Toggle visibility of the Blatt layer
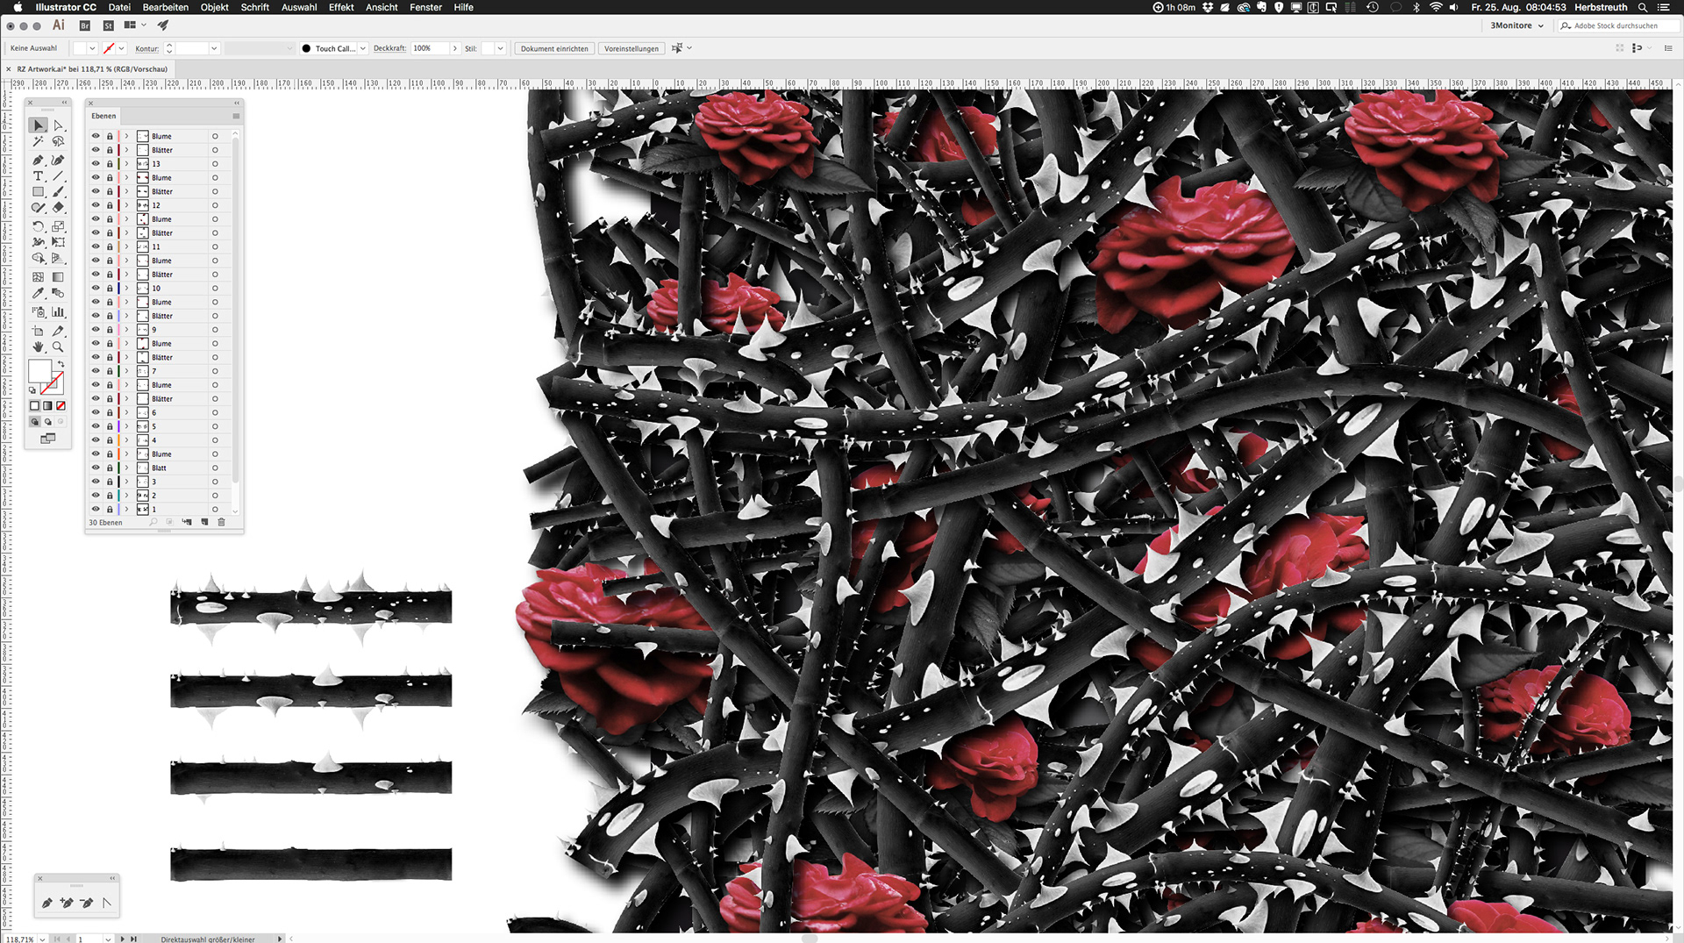Viewport: 1684px width, 943px height. point(96,468)
